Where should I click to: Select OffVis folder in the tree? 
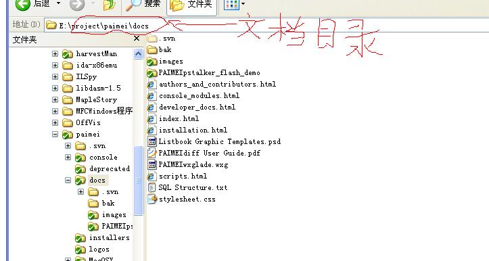tap(88, 123)
